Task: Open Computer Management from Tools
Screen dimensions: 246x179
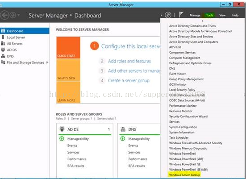Action: (x=184, y=58)
